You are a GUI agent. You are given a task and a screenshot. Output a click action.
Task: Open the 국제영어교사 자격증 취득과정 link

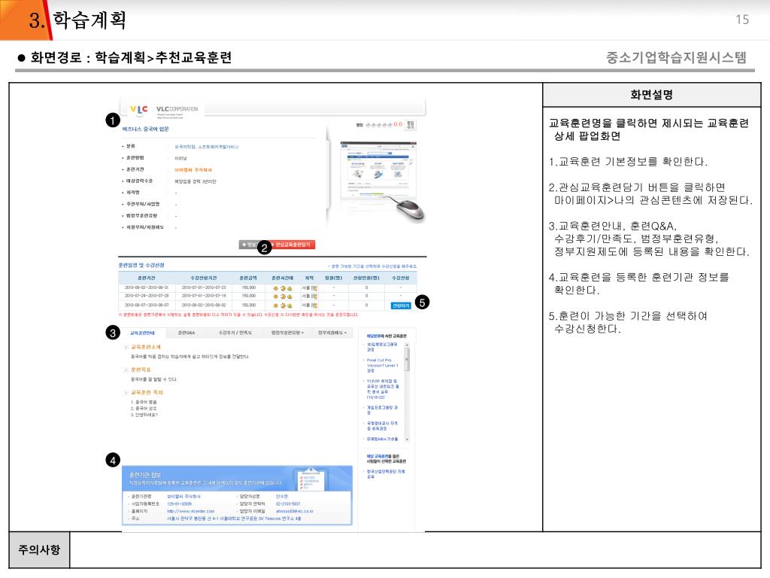tap(382, 426)
